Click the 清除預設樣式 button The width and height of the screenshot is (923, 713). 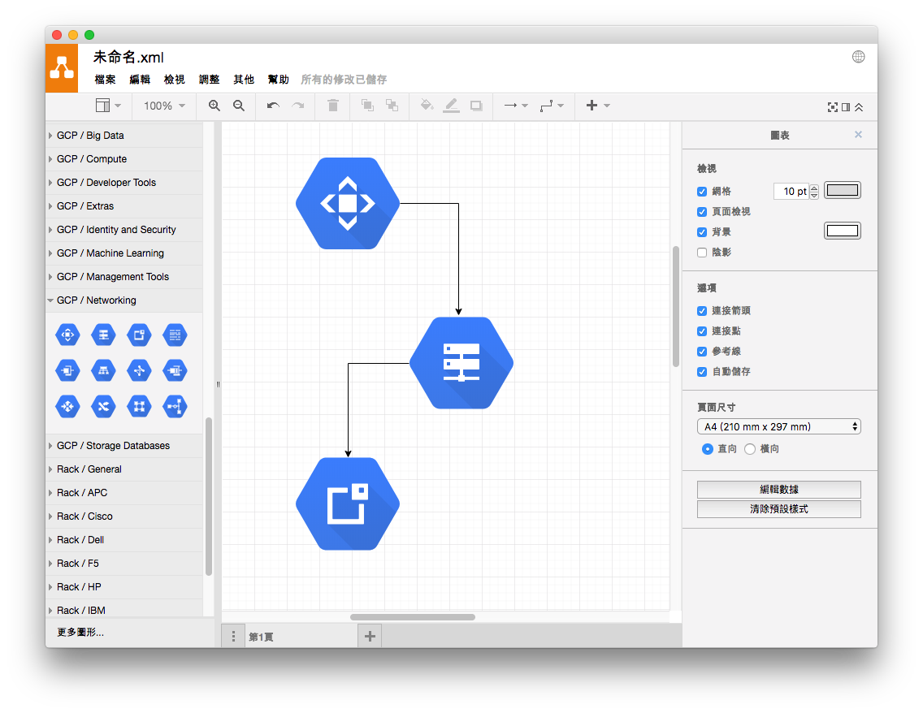coord(778,509)
